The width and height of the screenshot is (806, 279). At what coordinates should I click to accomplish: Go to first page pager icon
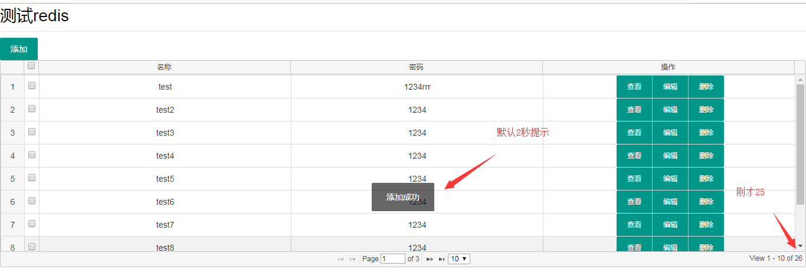click(x=340, y=259)
